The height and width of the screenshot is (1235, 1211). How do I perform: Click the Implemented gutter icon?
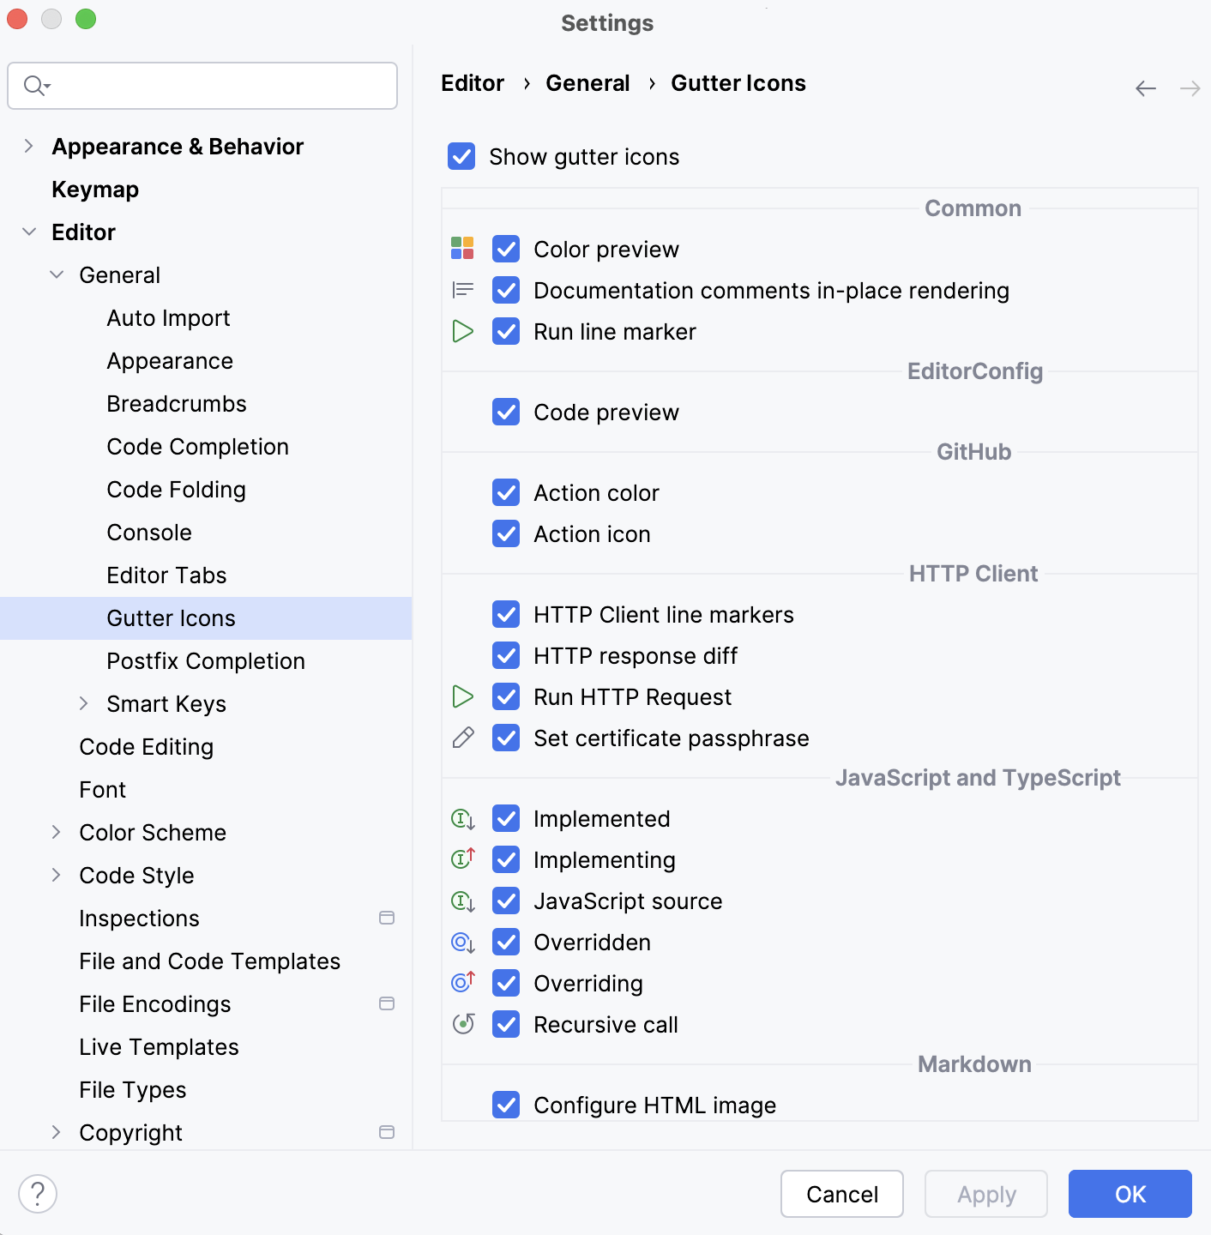point(462,818)
